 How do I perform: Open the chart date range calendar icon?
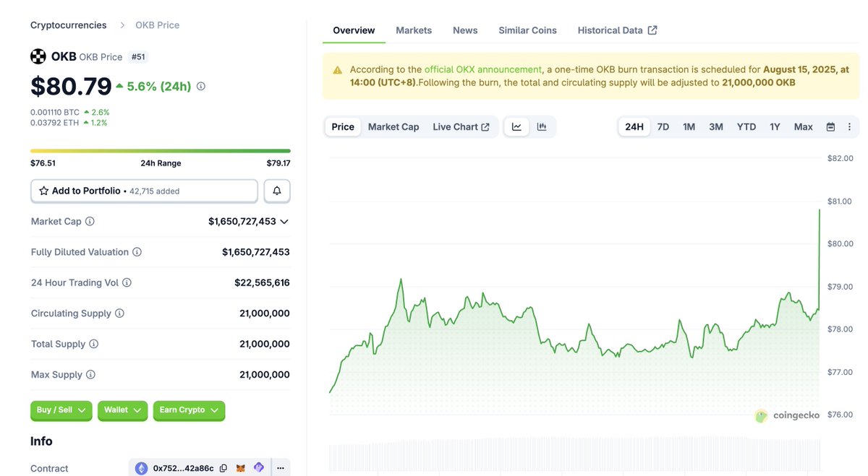(830, 126)
